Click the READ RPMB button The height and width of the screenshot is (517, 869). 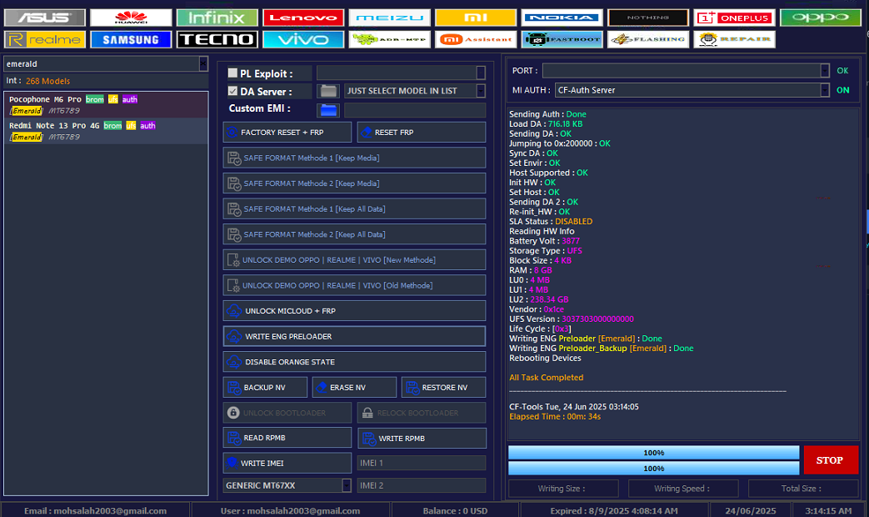[287, 438]
